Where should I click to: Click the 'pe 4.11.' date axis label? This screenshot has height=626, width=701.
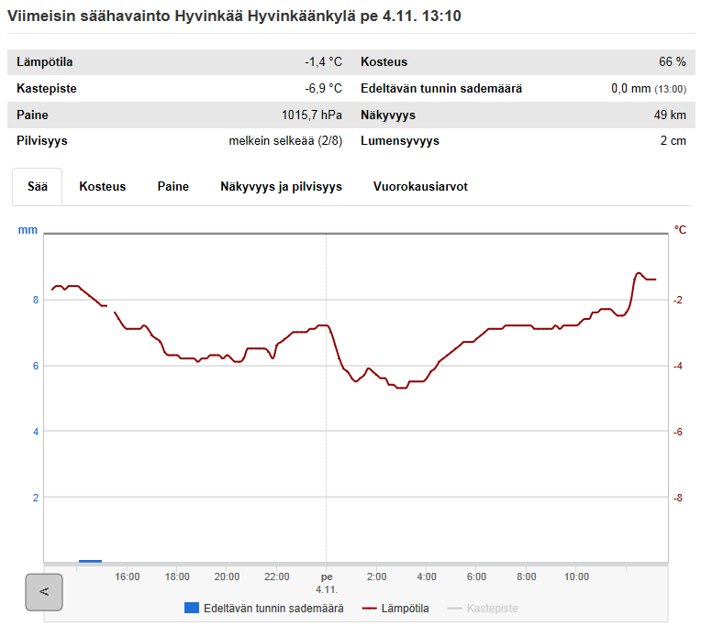[x=326, y=583]
